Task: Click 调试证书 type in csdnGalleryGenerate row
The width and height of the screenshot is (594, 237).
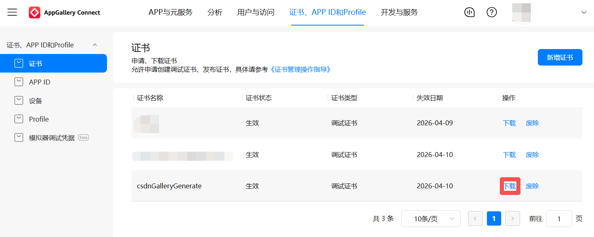Action: (345, 186)
